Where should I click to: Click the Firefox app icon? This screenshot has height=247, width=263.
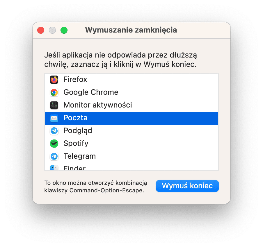pyautogui.click(x=54, y=80)
